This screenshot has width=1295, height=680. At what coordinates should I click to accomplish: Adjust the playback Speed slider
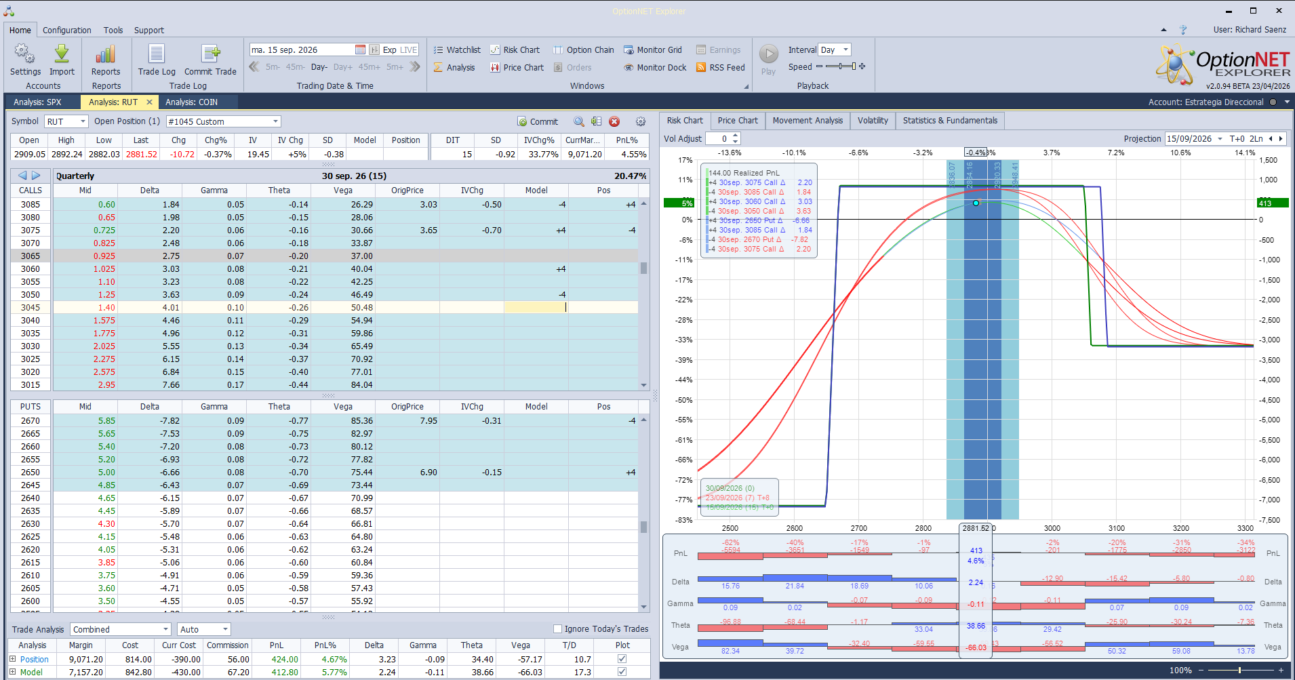point(841,66)
